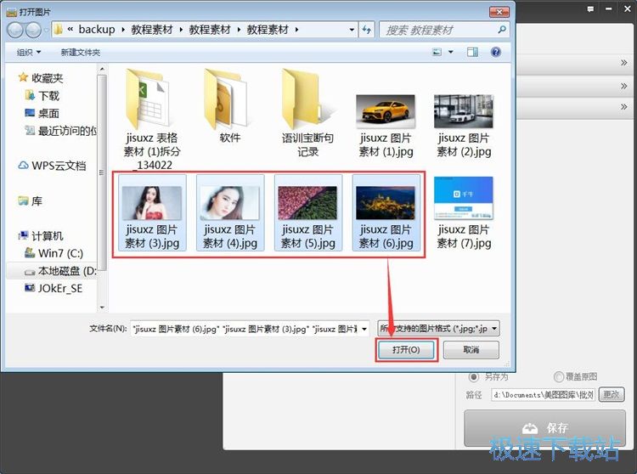The height and width of the screenshot is (474, 637).
Task: Open the view options dropdown arrow
Action: pyautogui.click(x=450, y=52)
